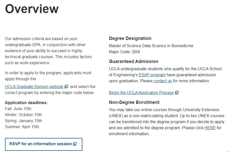Click the Application deadlines label
Image resolution: width=229 pixels, height=152 pixels.
coord(26,103)
